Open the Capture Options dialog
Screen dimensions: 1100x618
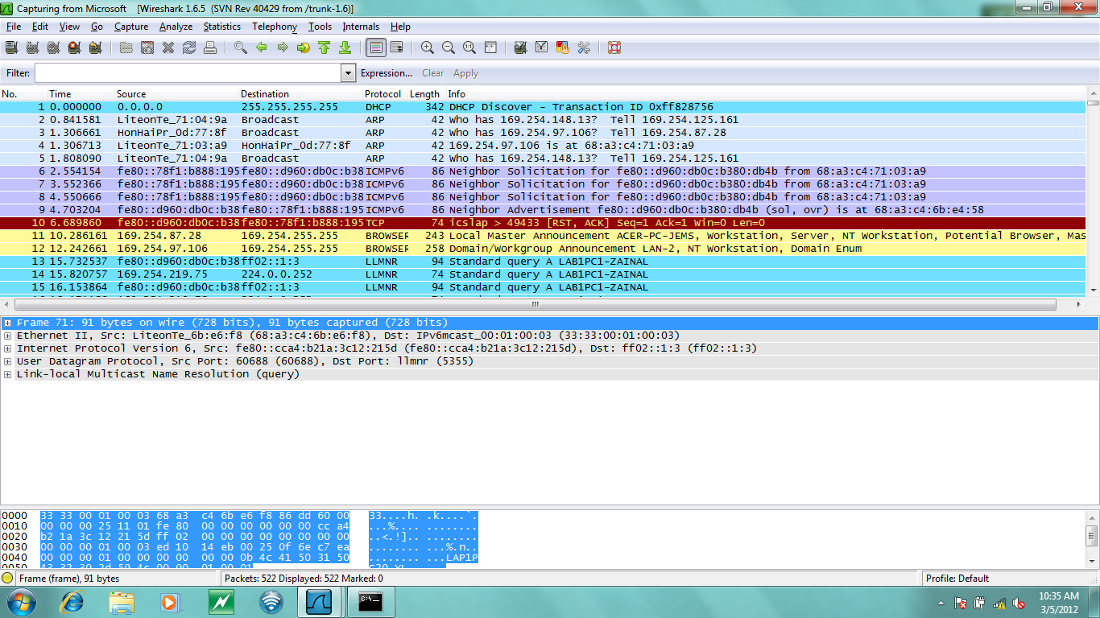33,47
